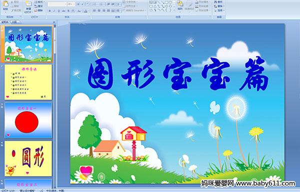Align paragraph text right
The image size is (300, 192).
(104, 10)
